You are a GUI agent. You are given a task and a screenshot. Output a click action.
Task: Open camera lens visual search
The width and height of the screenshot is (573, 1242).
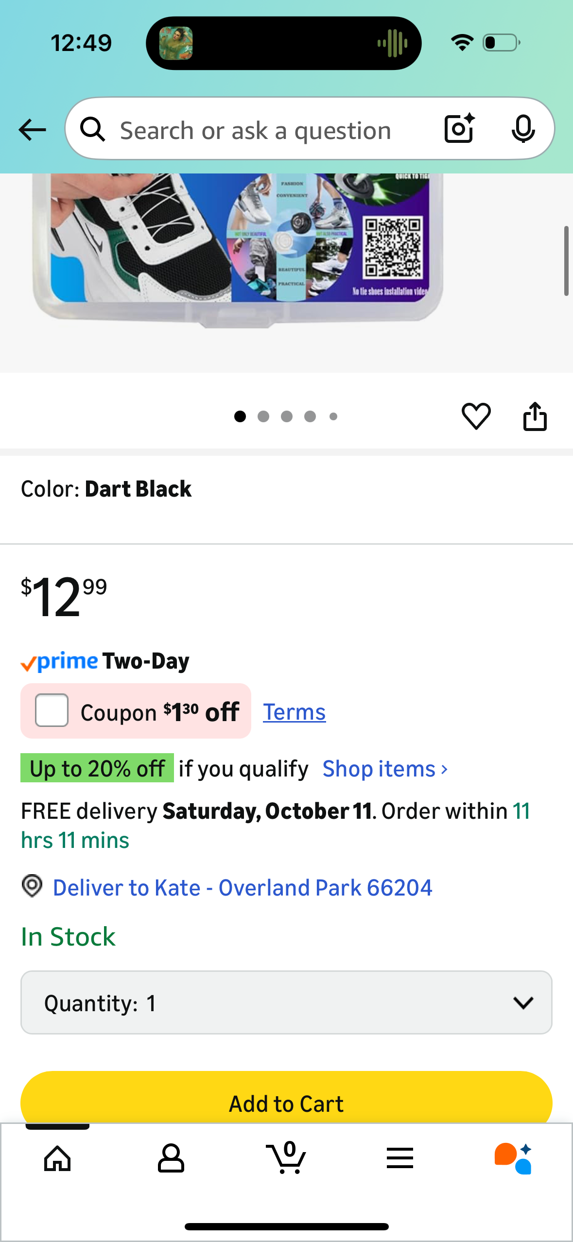point(459,129)
